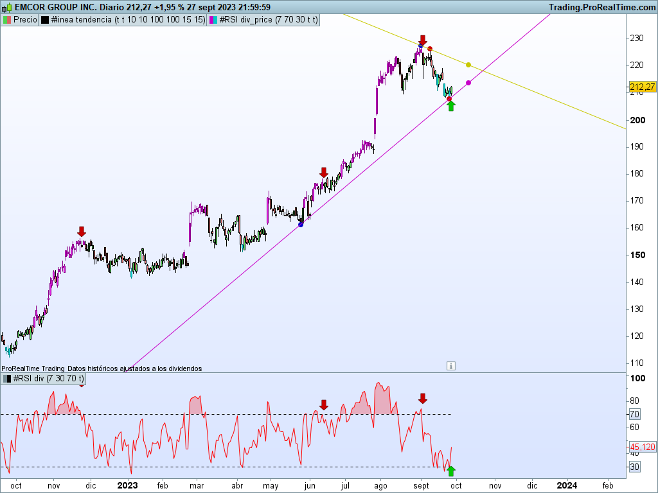Click the candlestick icon beside EMCOR GROUP INC.

tap(7, 7)
